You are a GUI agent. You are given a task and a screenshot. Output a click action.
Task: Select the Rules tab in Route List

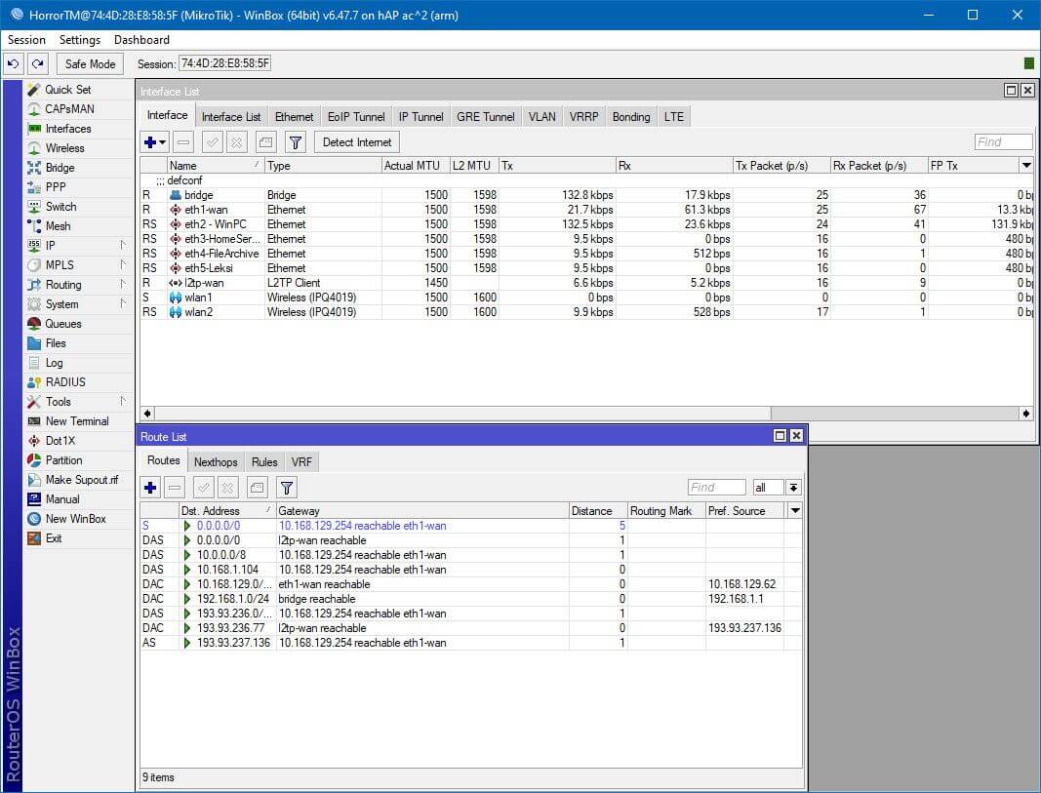pos(264,462)
